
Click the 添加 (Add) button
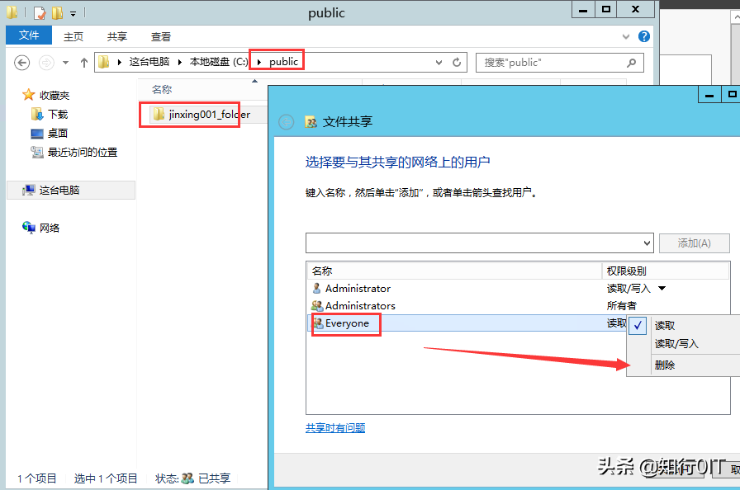click(694, 243)
